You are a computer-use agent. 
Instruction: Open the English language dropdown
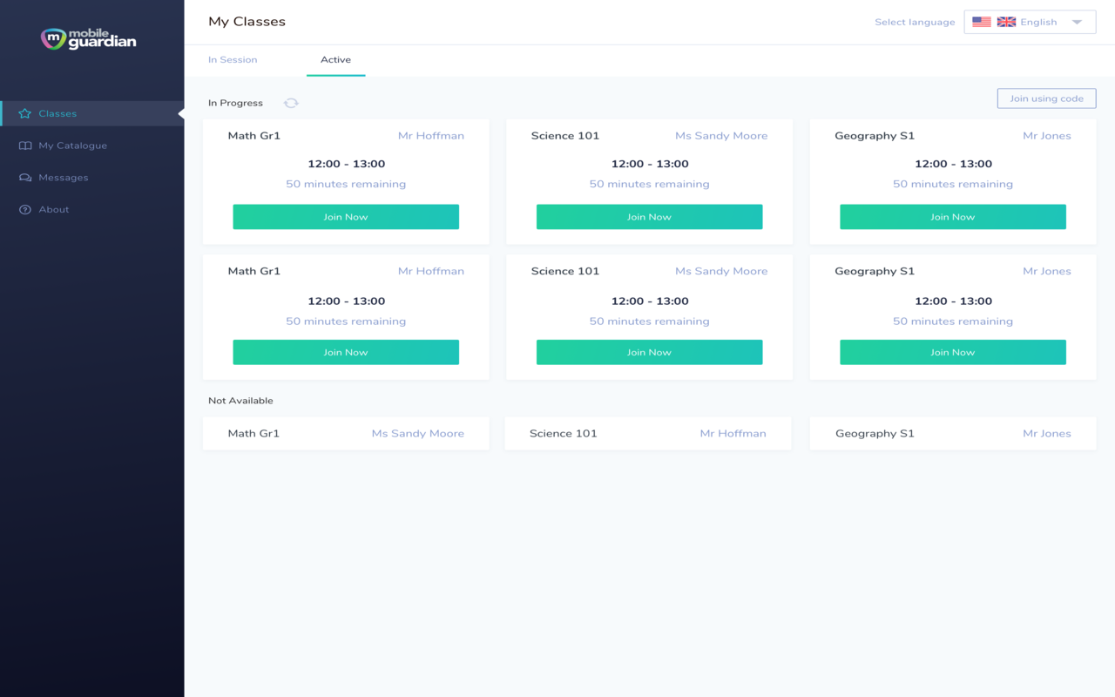tap(1038, 22)
